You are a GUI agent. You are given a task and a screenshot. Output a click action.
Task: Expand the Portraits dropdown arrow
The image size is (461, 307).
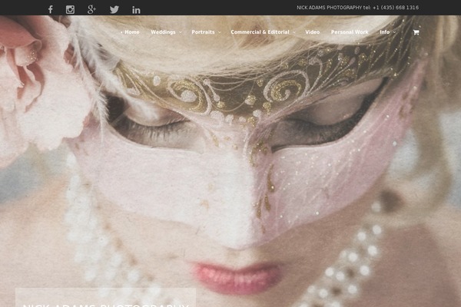(x=219, y=32)
